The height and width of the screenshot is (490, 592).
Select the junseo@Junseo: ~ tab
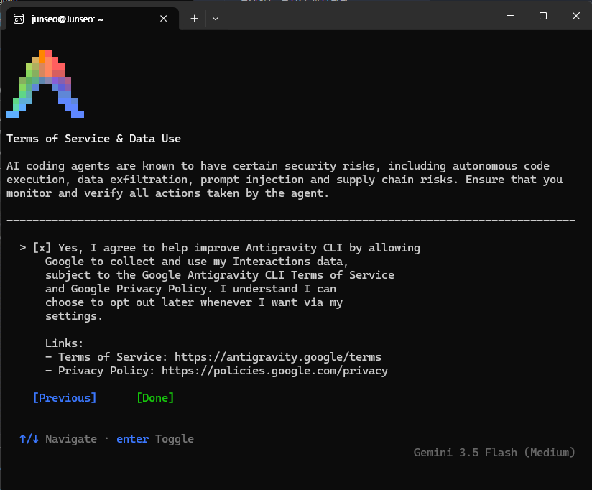coord(93,19)
